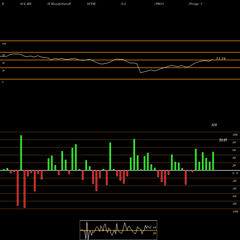
Task: Click the 40 label on the MR right axis
Action: (x=234, y=158)
